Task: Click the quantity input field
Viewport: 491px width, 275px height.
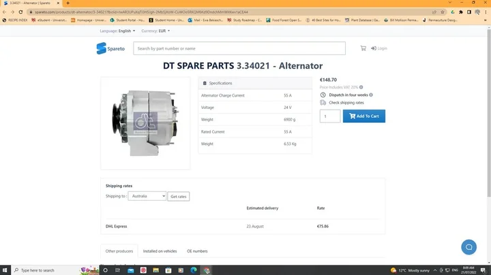Action: (x=330, y=116)
